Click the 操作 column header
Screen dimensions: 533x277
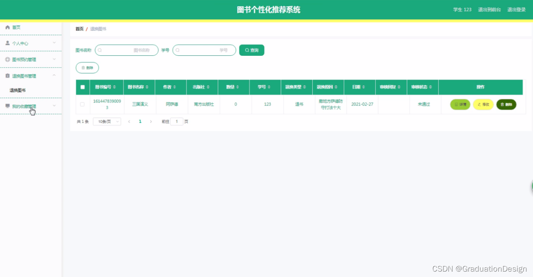(481, 87)
